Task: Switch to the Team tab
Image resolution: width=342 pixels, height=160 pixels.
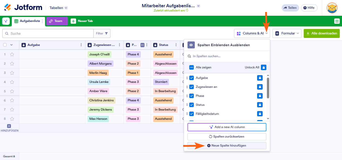Action: [x=57, y=21]
